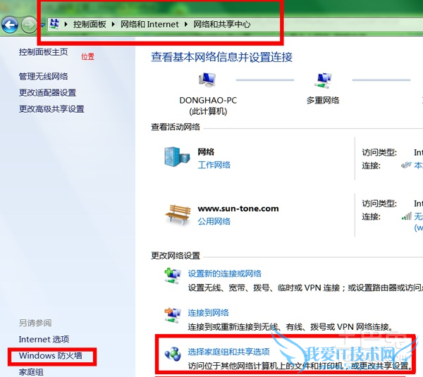Select 网络和共享中心 breadcrumb segment
The height and width of the screenshot is (377, 423).
point(222,24)
